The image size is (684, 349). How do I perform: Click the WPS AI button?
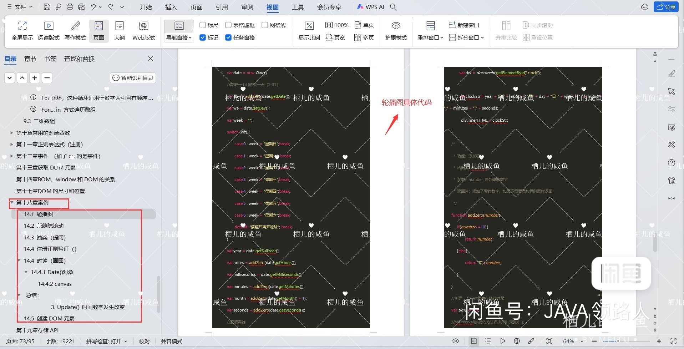click(371, 7)
